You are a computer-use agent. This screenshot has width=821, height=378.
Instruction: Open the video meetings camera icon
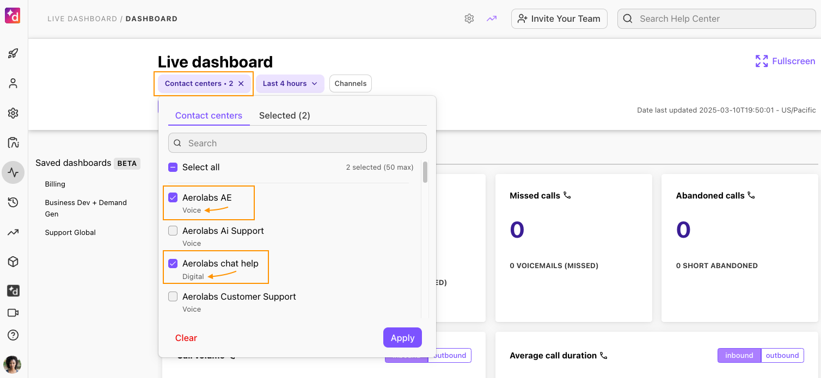[13, 313]
